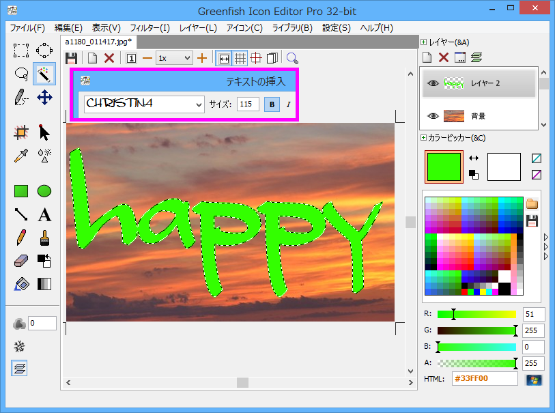
Task: Choose the Rectangle shape tool
Action: [x=20, y=191]
